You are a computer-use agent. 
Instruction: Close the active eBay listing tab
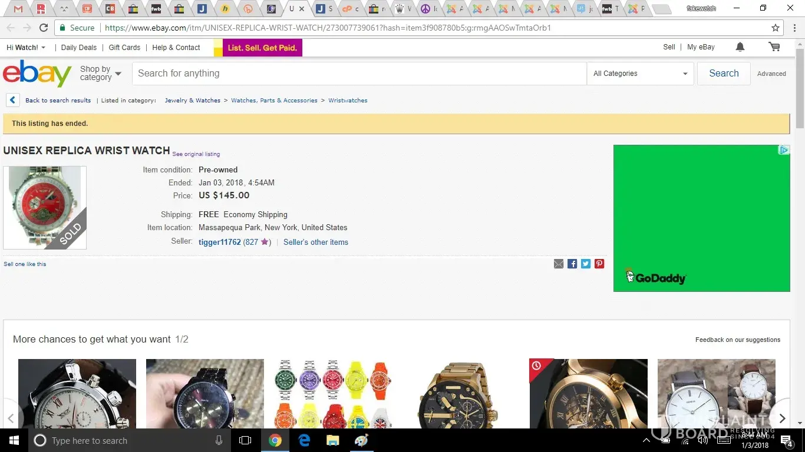302,9
